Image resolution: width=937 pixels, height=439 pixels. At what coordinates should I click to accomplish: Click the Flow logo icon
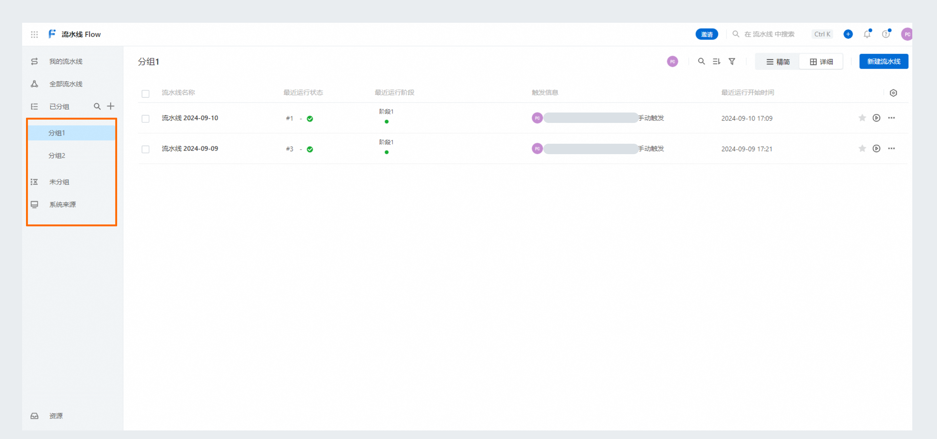[52, 34]
